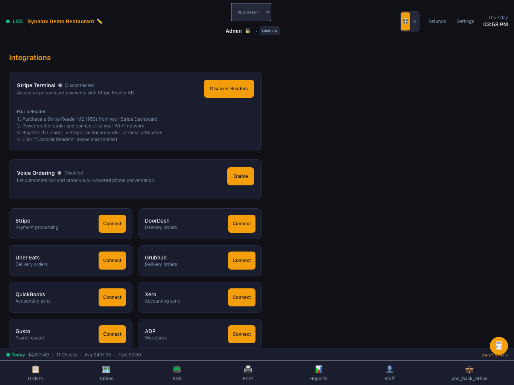Click the Admin user label
514x385 pixels.
[x=234, y=31]
